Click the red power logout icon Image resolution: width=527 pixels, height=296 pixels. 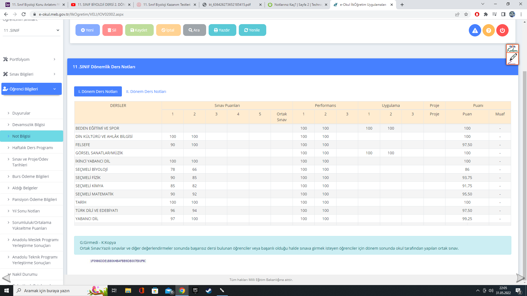[502, 30]
